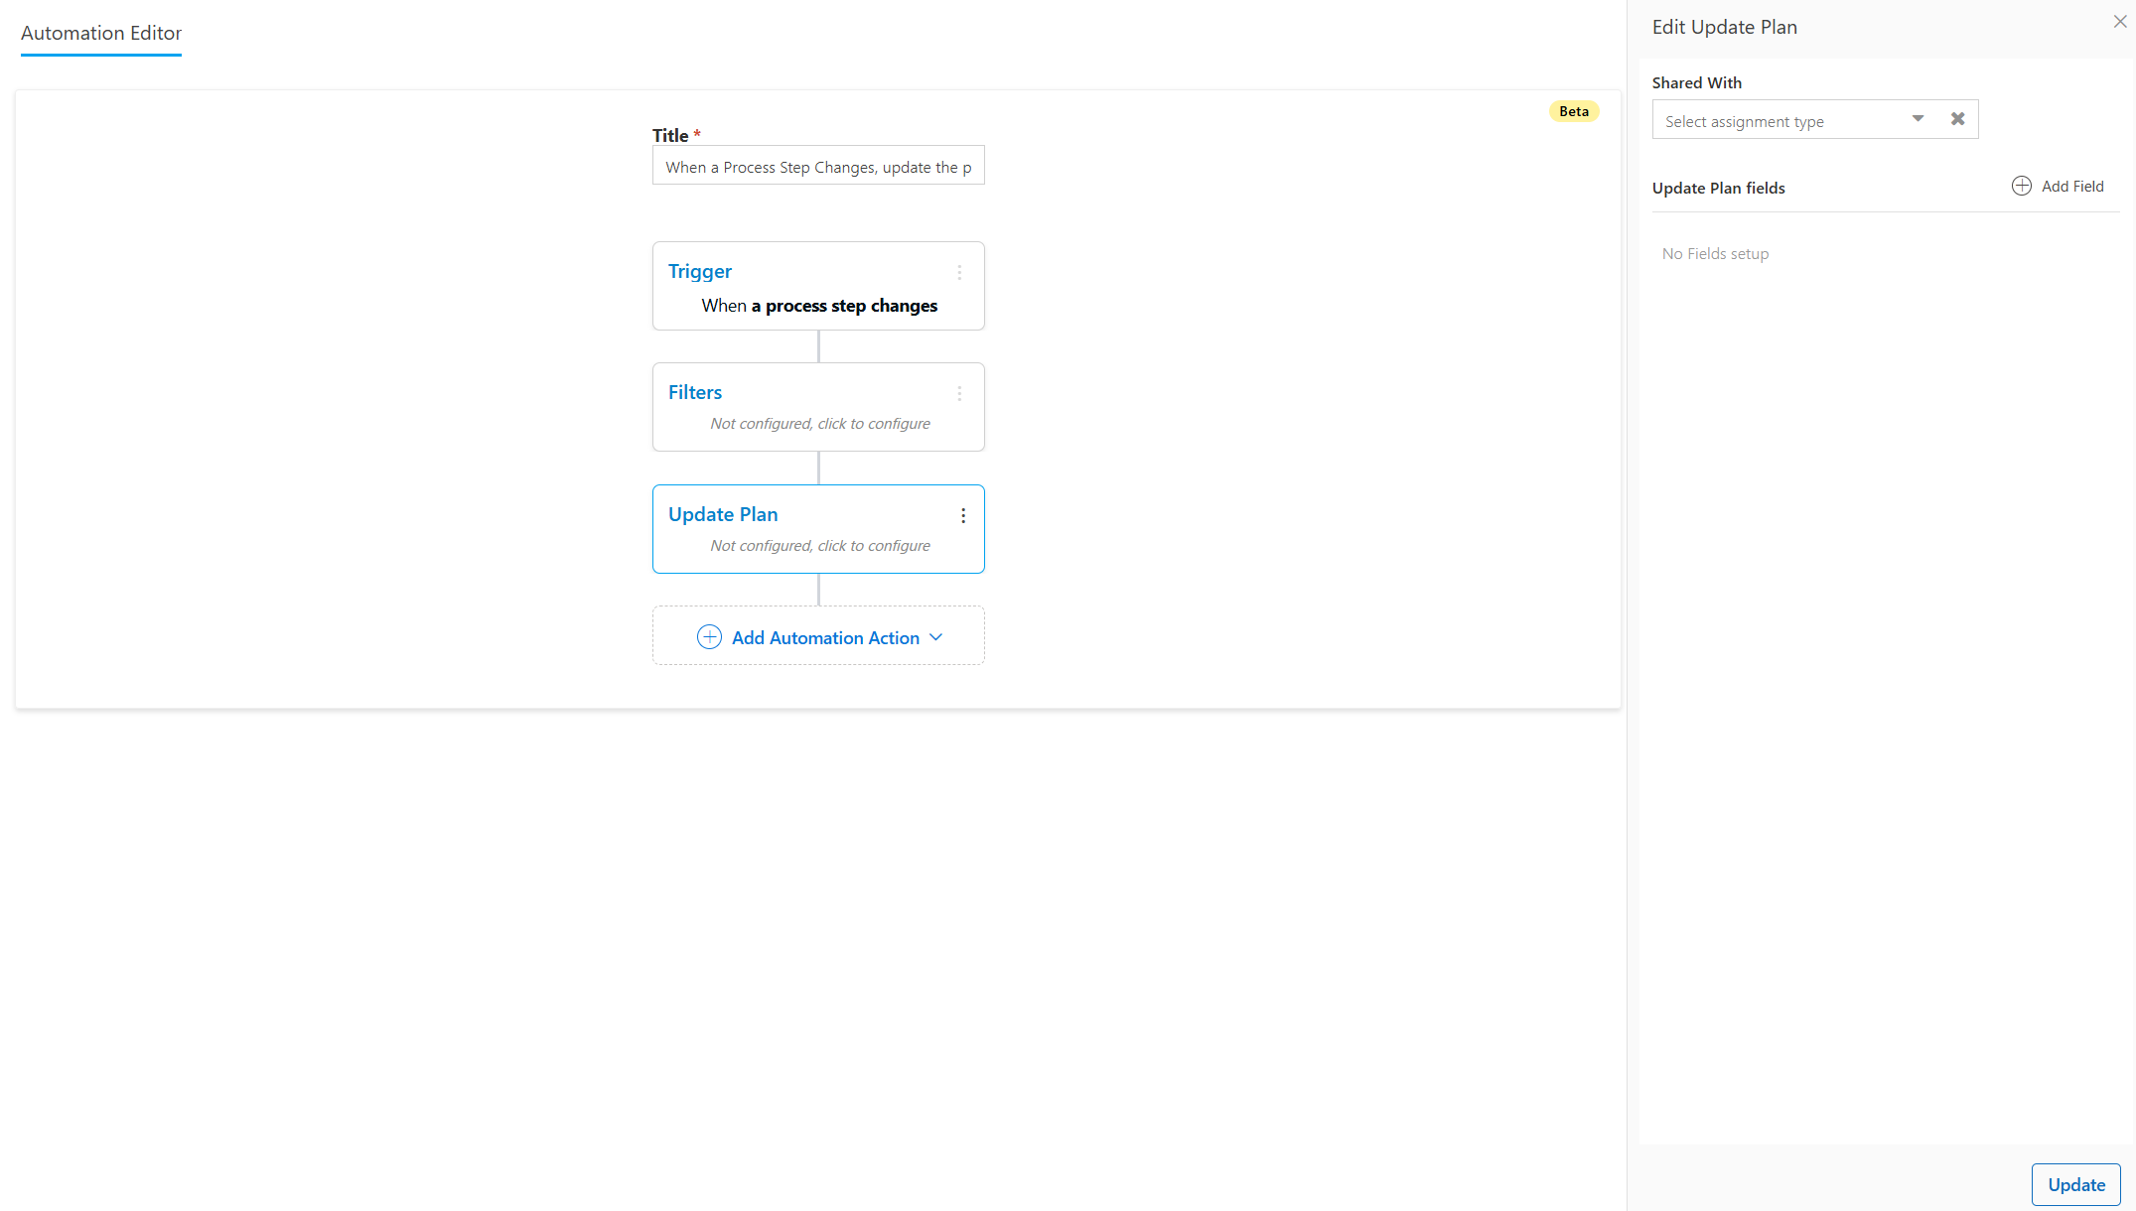Click the 'Shared With' label
The width and height of the screenshot is (2136, 1211).
tap(1696, 83)
